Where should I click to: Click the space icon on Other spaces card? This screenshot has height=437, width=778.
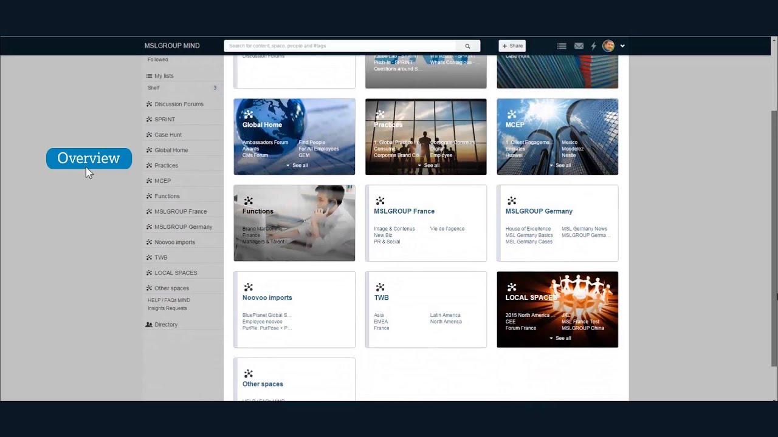click(248, 374)
